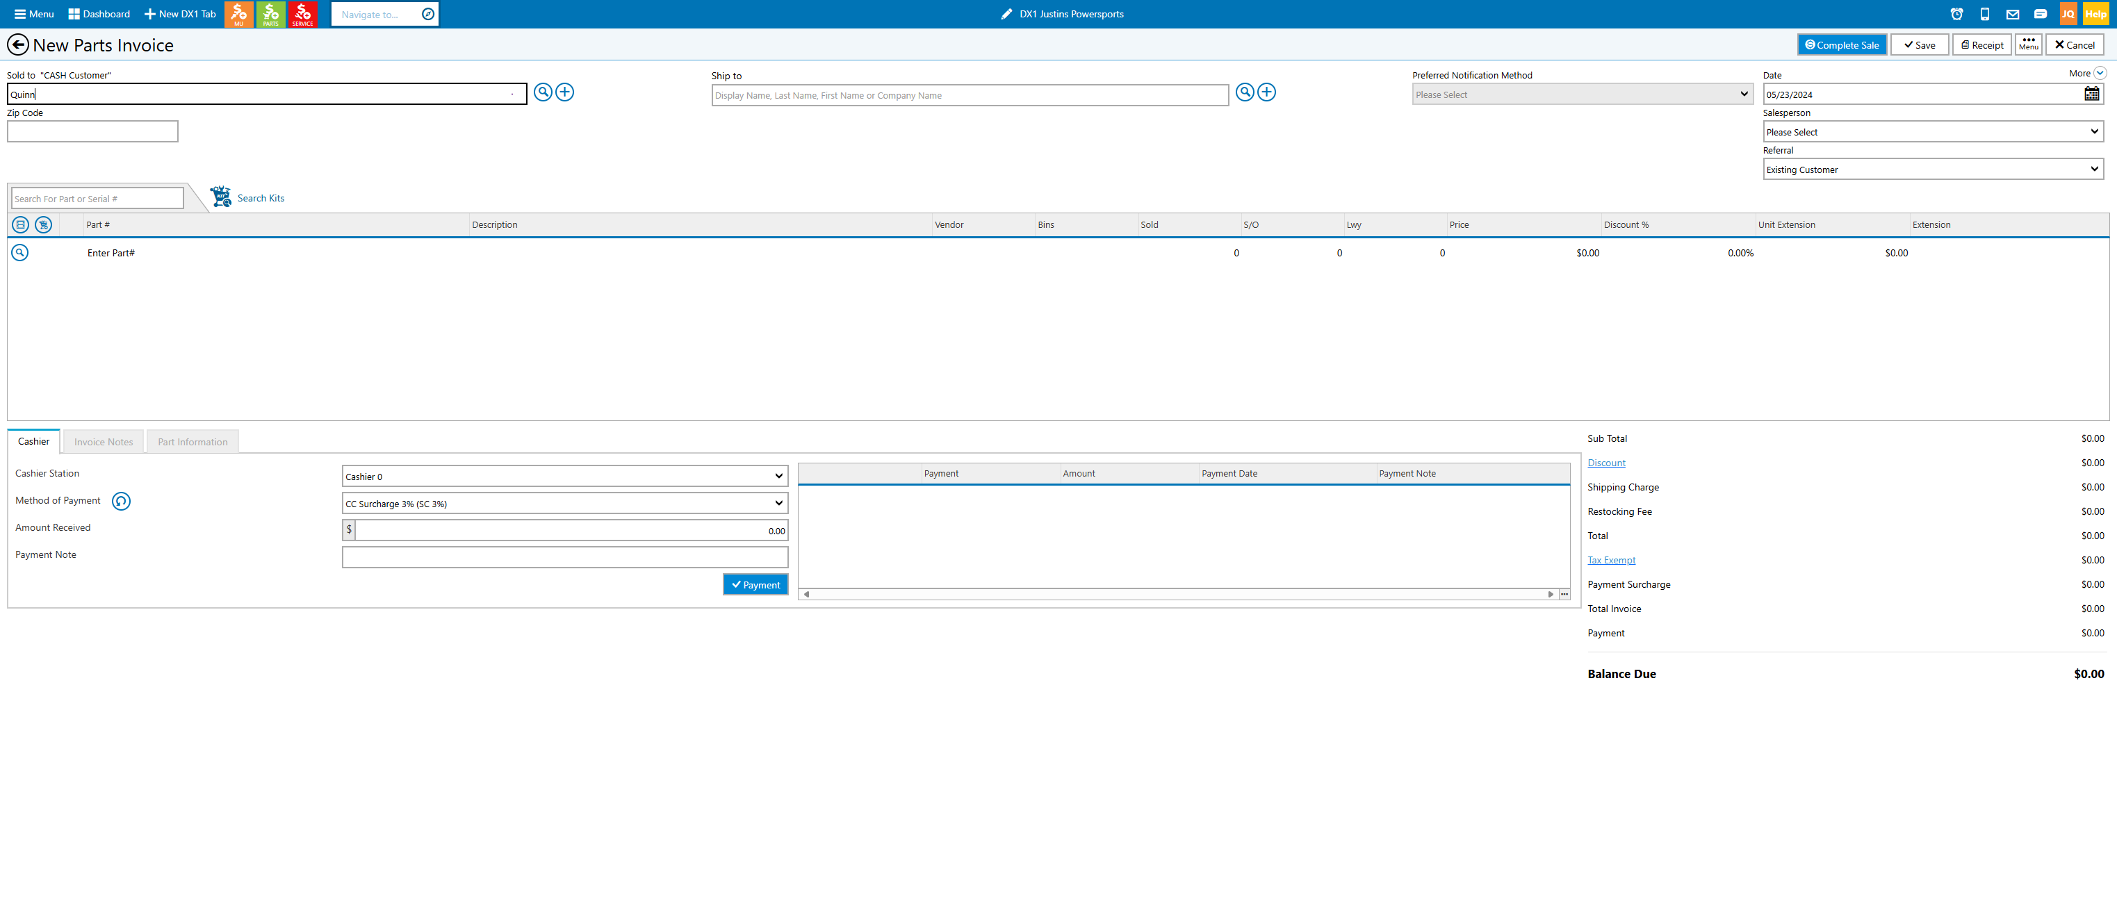Open a New DX1 Tab
The image size is (2117, 924).
click(x=180, y=14)
